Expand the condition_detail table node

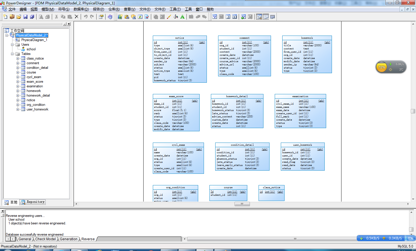(18, 68)
